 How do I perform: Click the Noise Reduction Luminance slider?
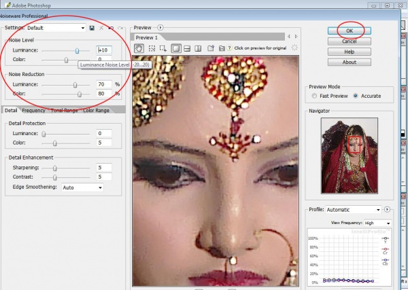tap(75, 84)
